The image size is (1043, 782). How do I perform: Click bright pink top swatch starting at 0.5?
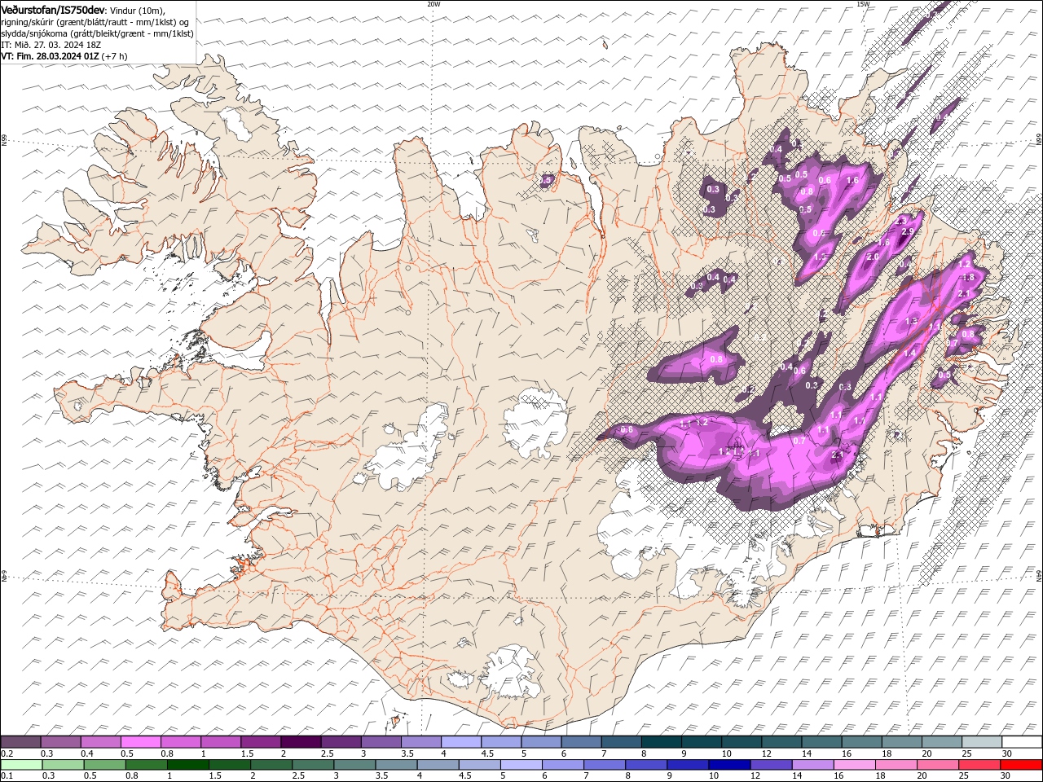click(141, 742)
